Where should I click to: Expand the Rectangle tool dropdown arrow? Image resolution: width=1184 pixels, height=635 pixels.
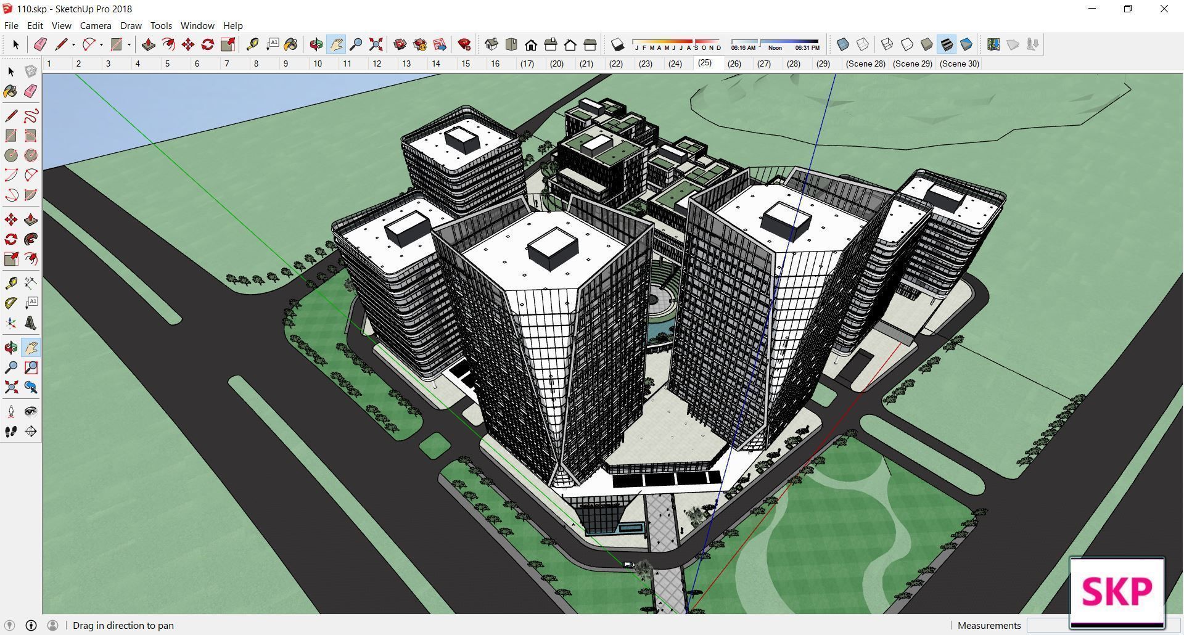[129, 44]
